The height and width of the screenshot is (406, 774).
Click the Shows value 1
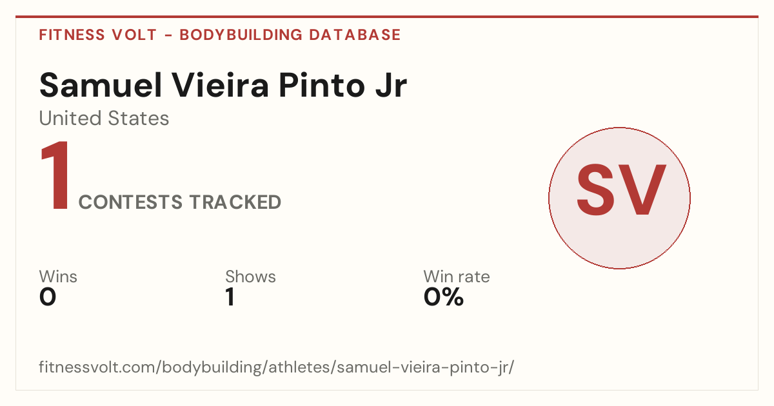pos(230,297)
